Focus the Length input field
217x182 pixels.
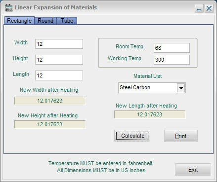pyautogui.click(x=59, y=75)
